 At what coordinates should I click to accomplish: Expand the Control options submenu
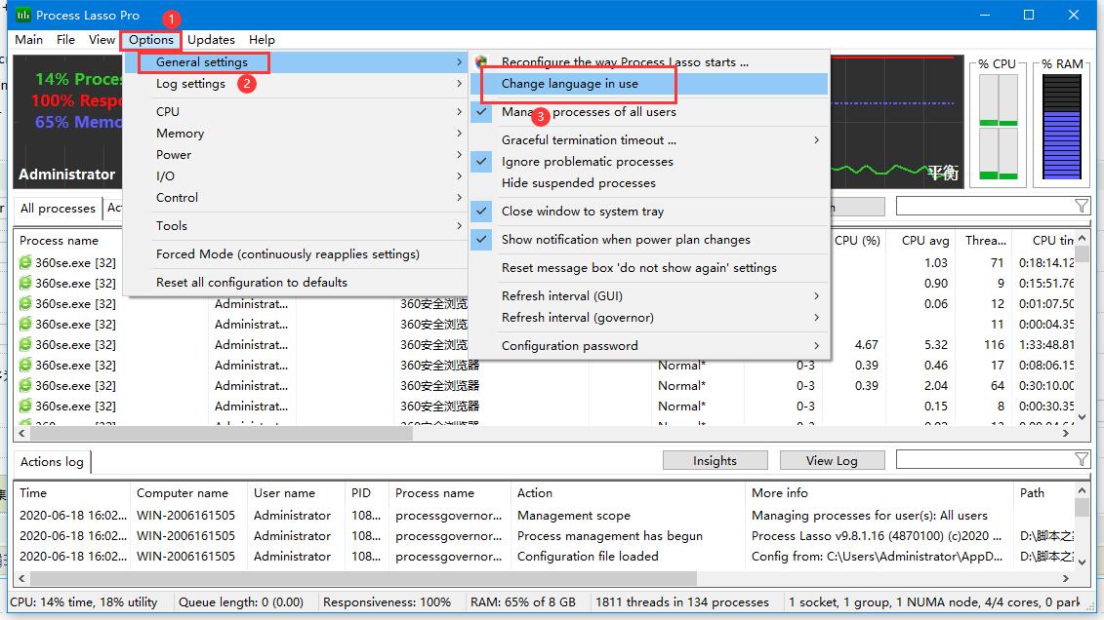(295, 198)
